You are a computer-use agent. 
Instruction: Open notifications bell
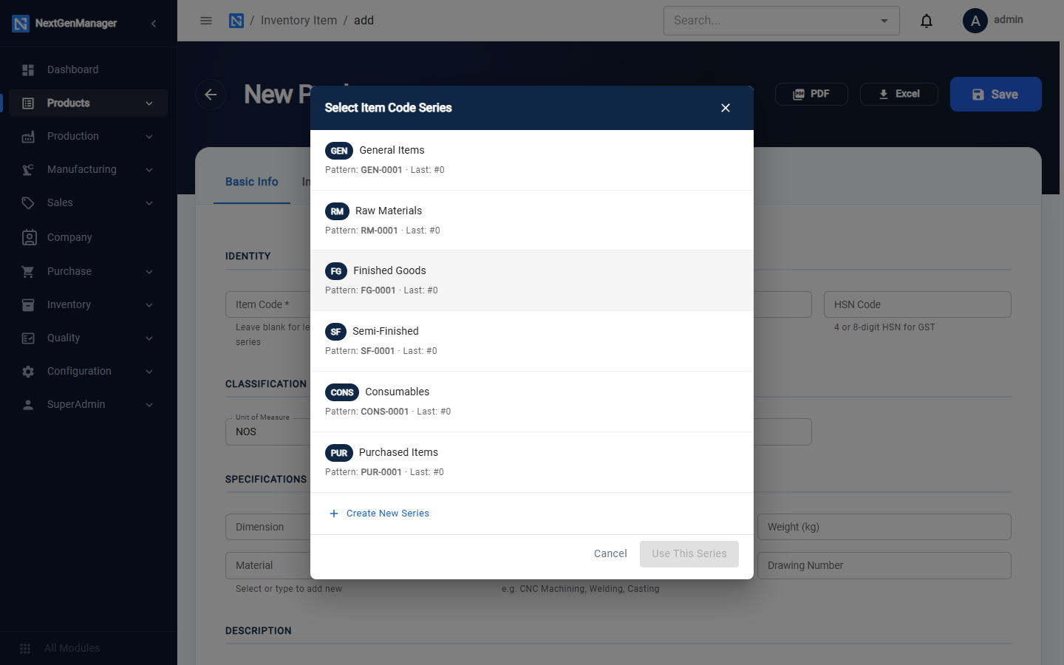[927, 21]
